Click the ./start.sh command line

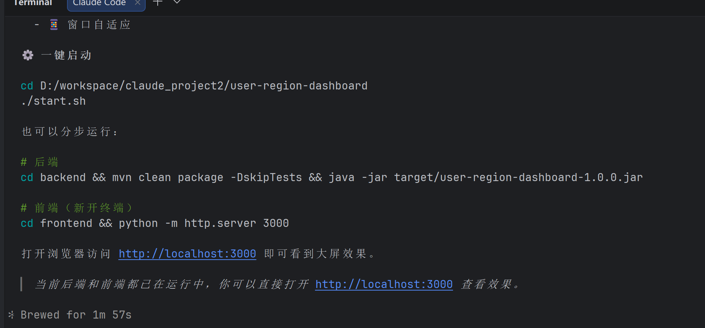click(x=54, y=101)
